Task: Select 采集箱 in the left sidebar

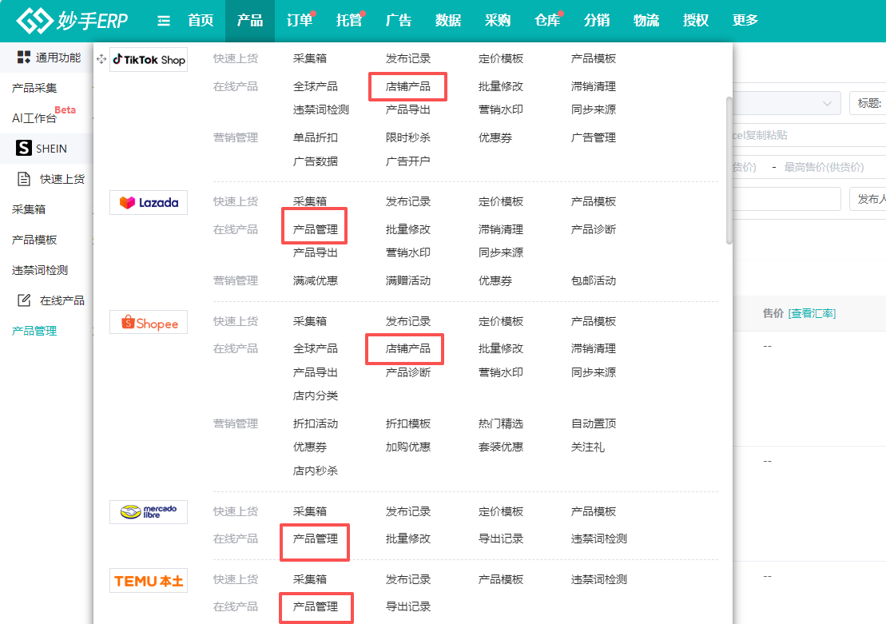Action: tap(29, 209)
